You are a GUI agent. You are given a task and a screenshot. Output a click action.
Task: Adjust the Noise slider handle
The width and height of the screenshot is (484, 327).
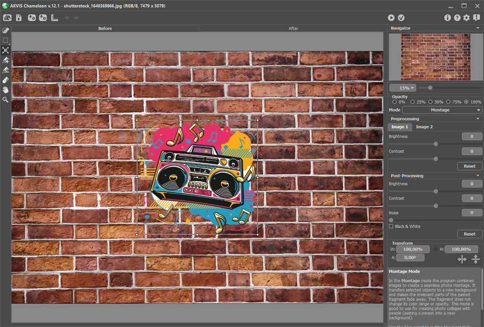(x=391, y=220)
